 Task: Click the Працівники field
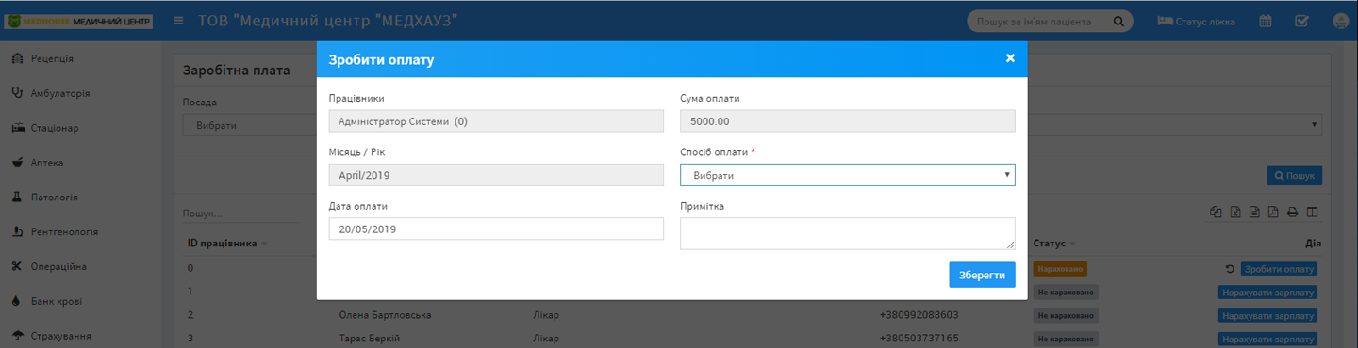[x=496, y=120]
